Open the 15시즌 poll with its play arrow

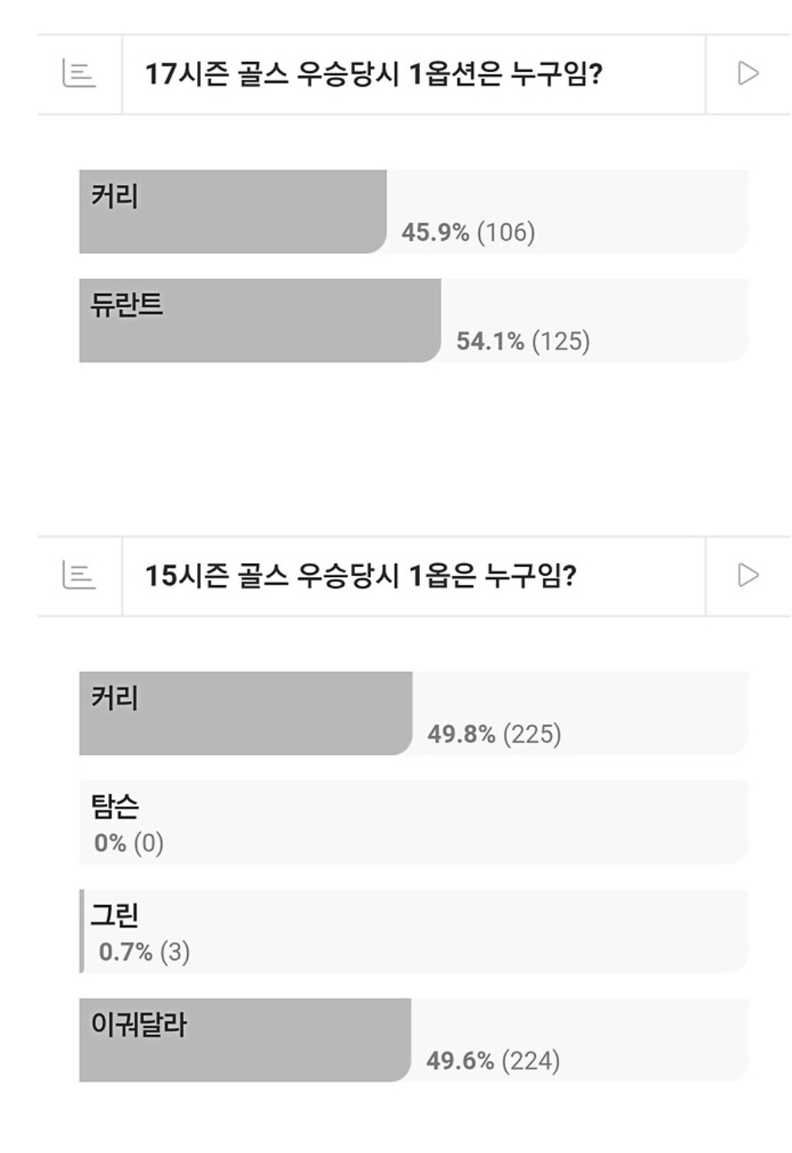click(748, 575)
